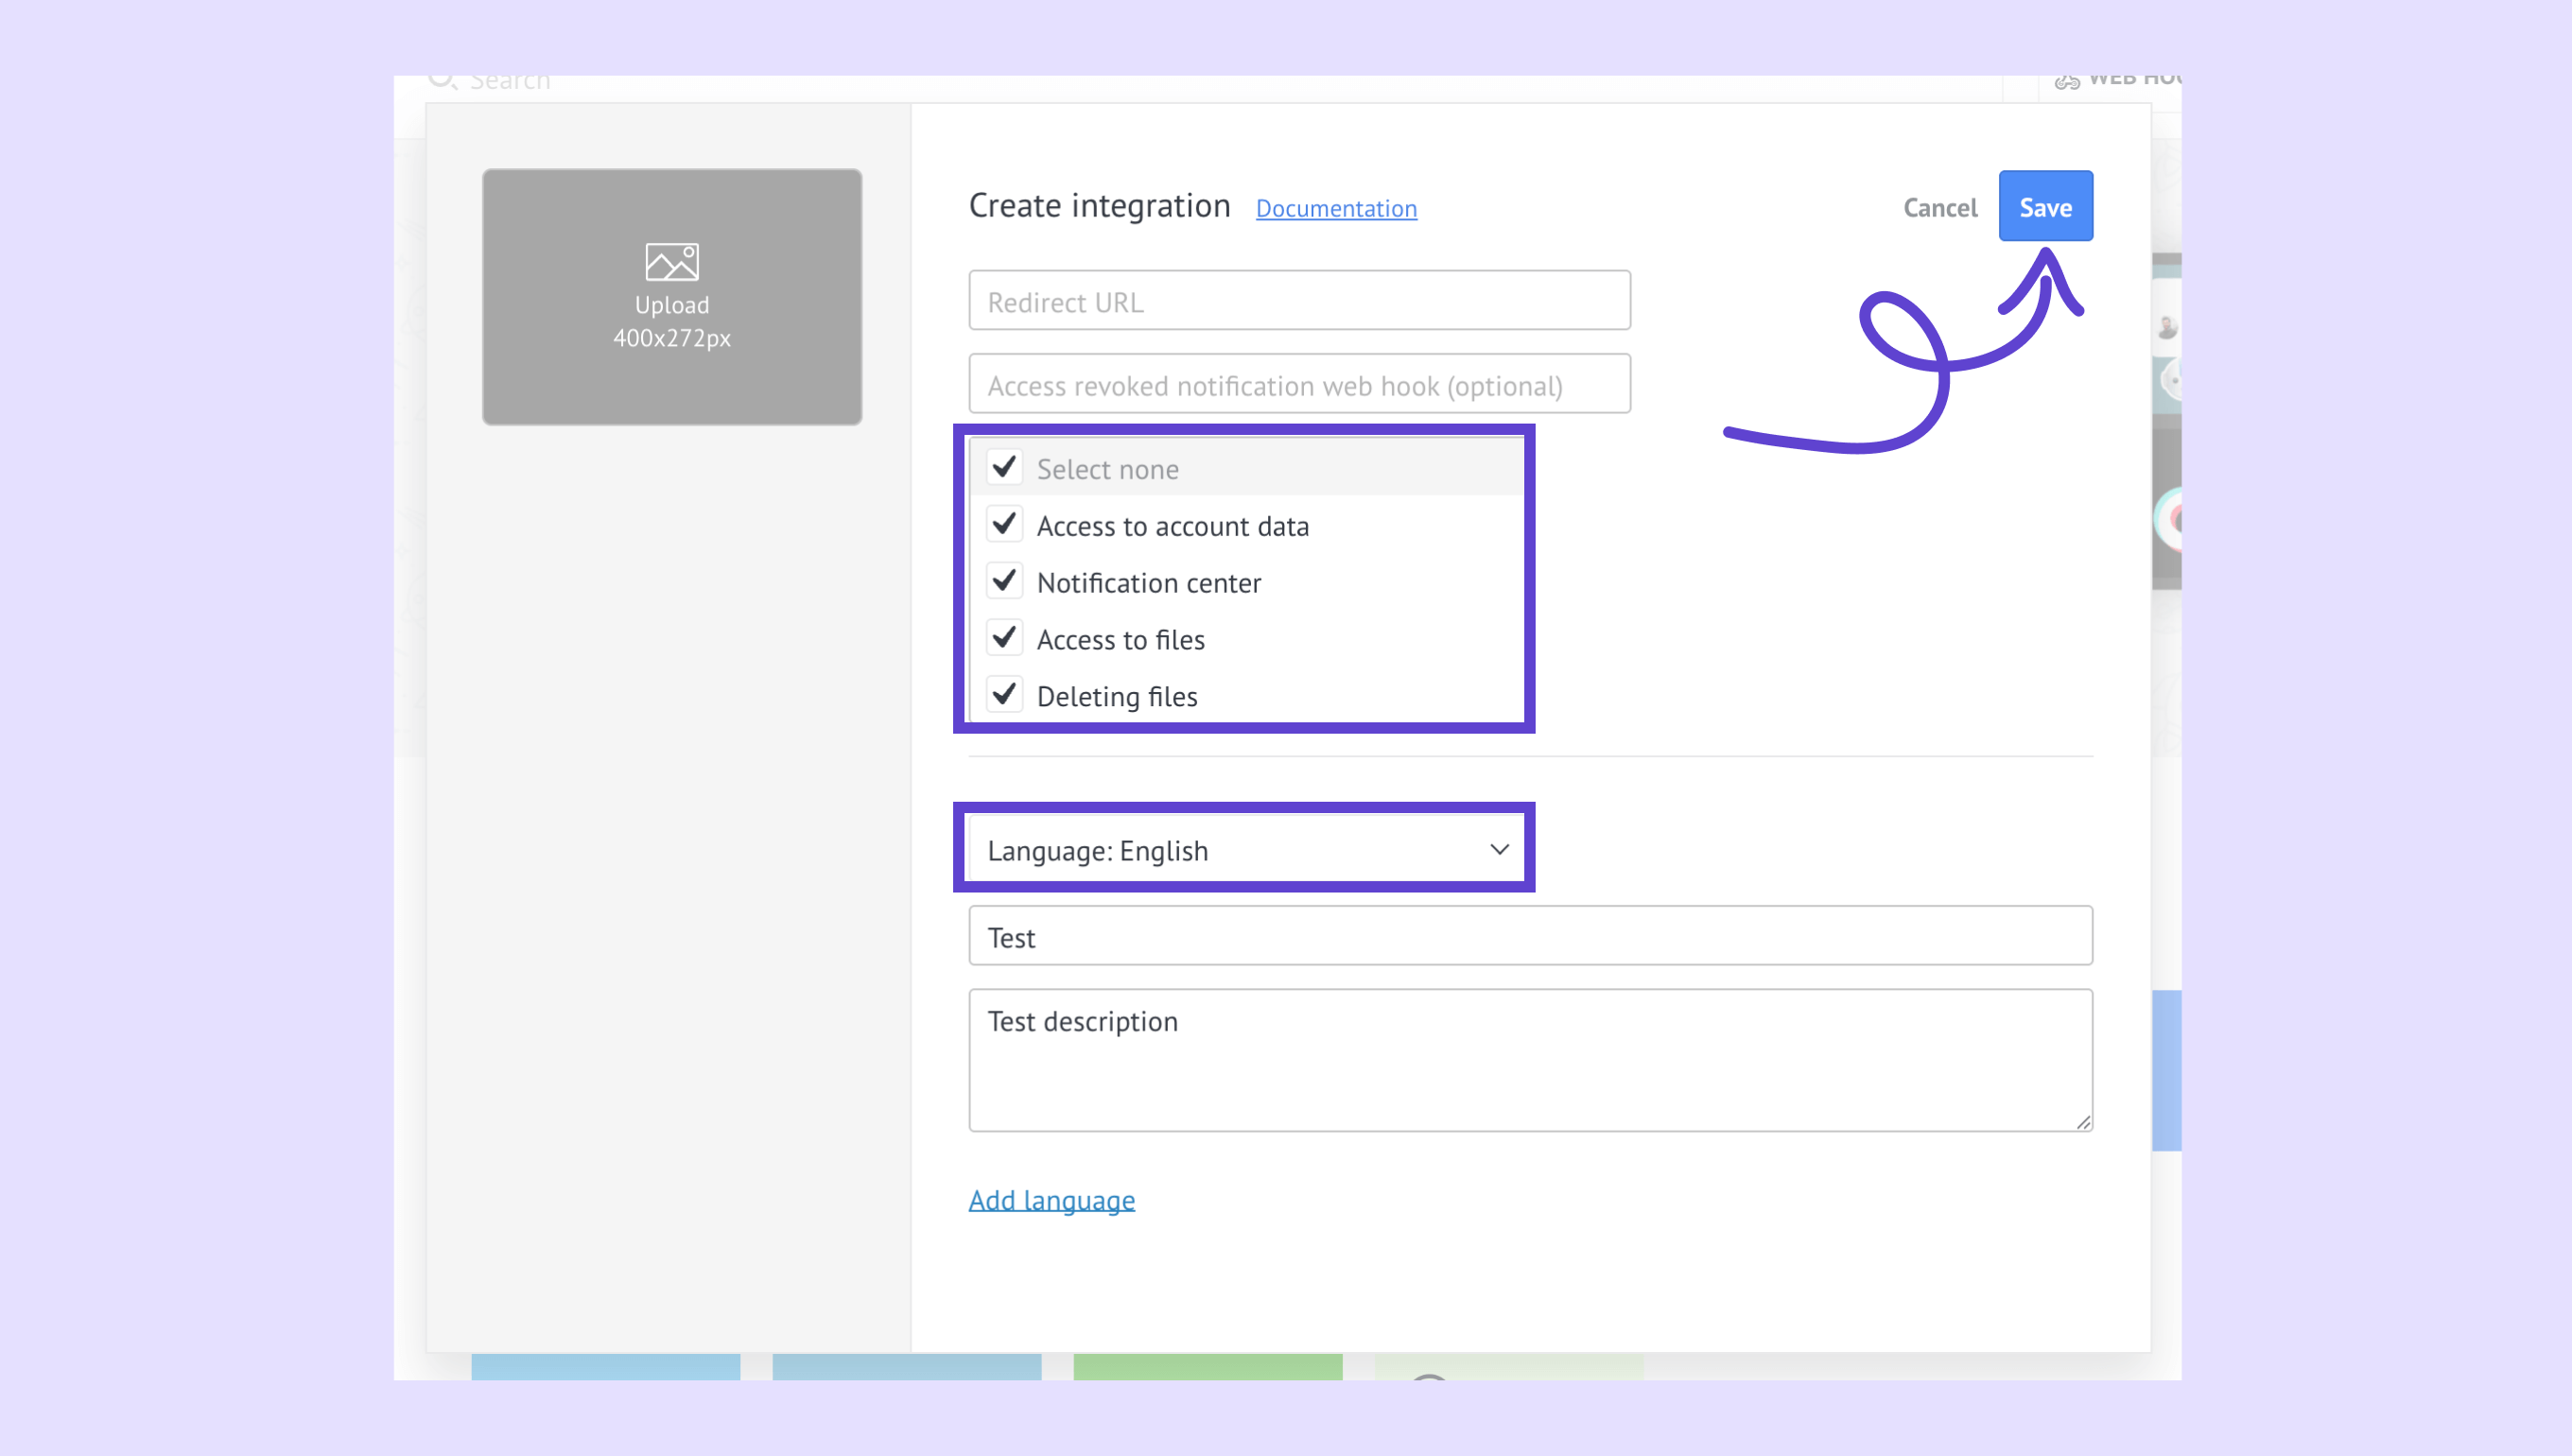Toggle Access to account data checkbox
Viewport: 2572px width, 1456px height.
tap(1004, 524)
